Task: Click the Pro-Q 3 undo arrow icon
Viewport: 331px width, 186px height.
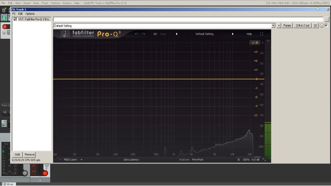Action: coord(137,34)
